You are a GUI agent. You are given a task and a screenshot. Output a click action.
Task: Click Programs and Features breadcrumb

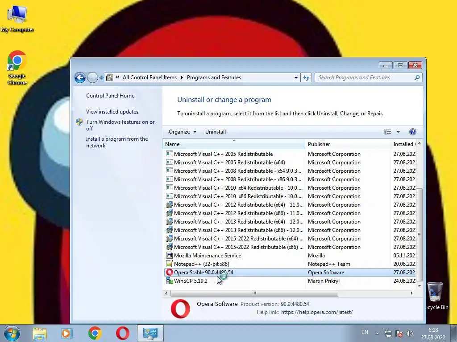(x=214, y=77)
